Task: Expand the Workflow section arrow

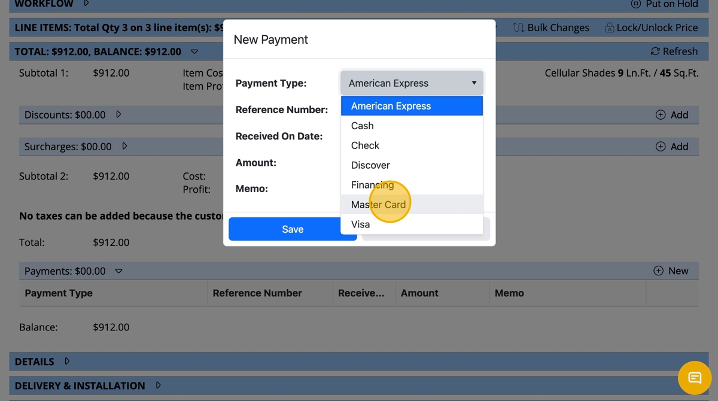Action: tap(86, 4)
